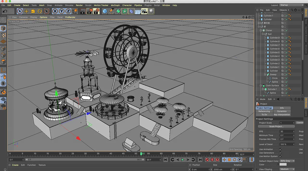The image size is (308, 171).
Task: Collapse the Sweep object tree
Action: 265,75
